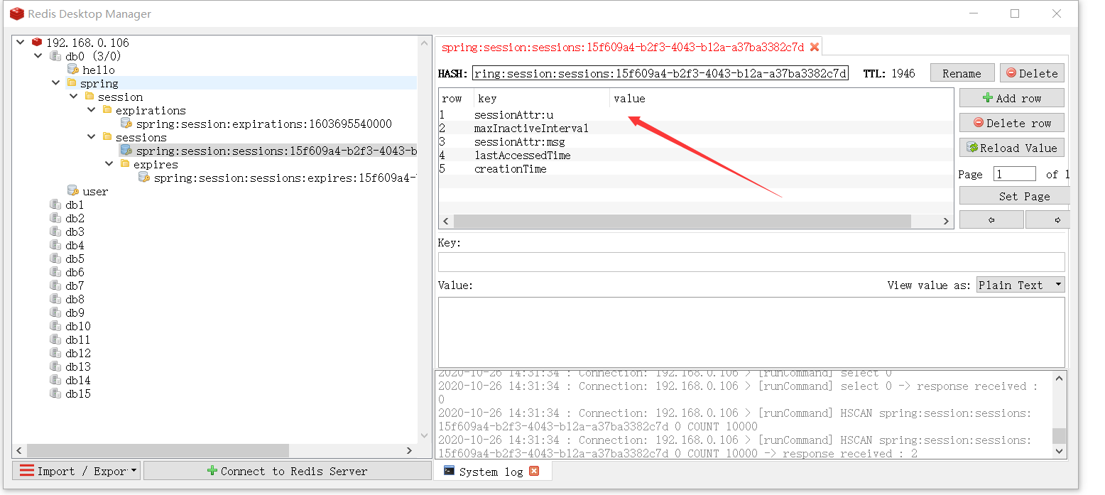Click the hello key icon
This screenshot has width=1105, height=495.
(x=72, y=70)
